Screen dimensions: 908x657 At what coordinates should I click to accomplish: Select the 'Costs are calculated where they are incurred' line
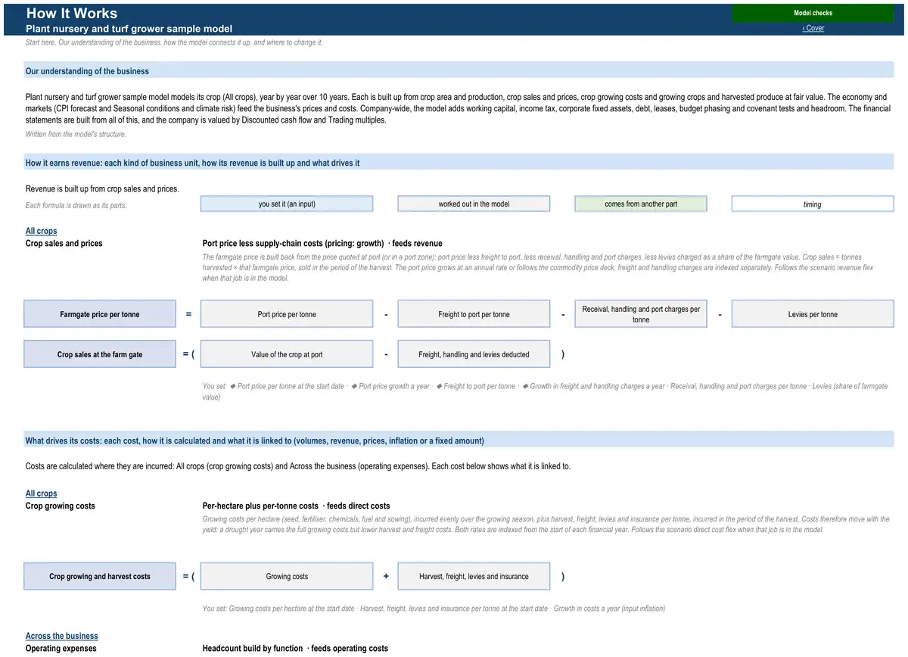point(298,466)
